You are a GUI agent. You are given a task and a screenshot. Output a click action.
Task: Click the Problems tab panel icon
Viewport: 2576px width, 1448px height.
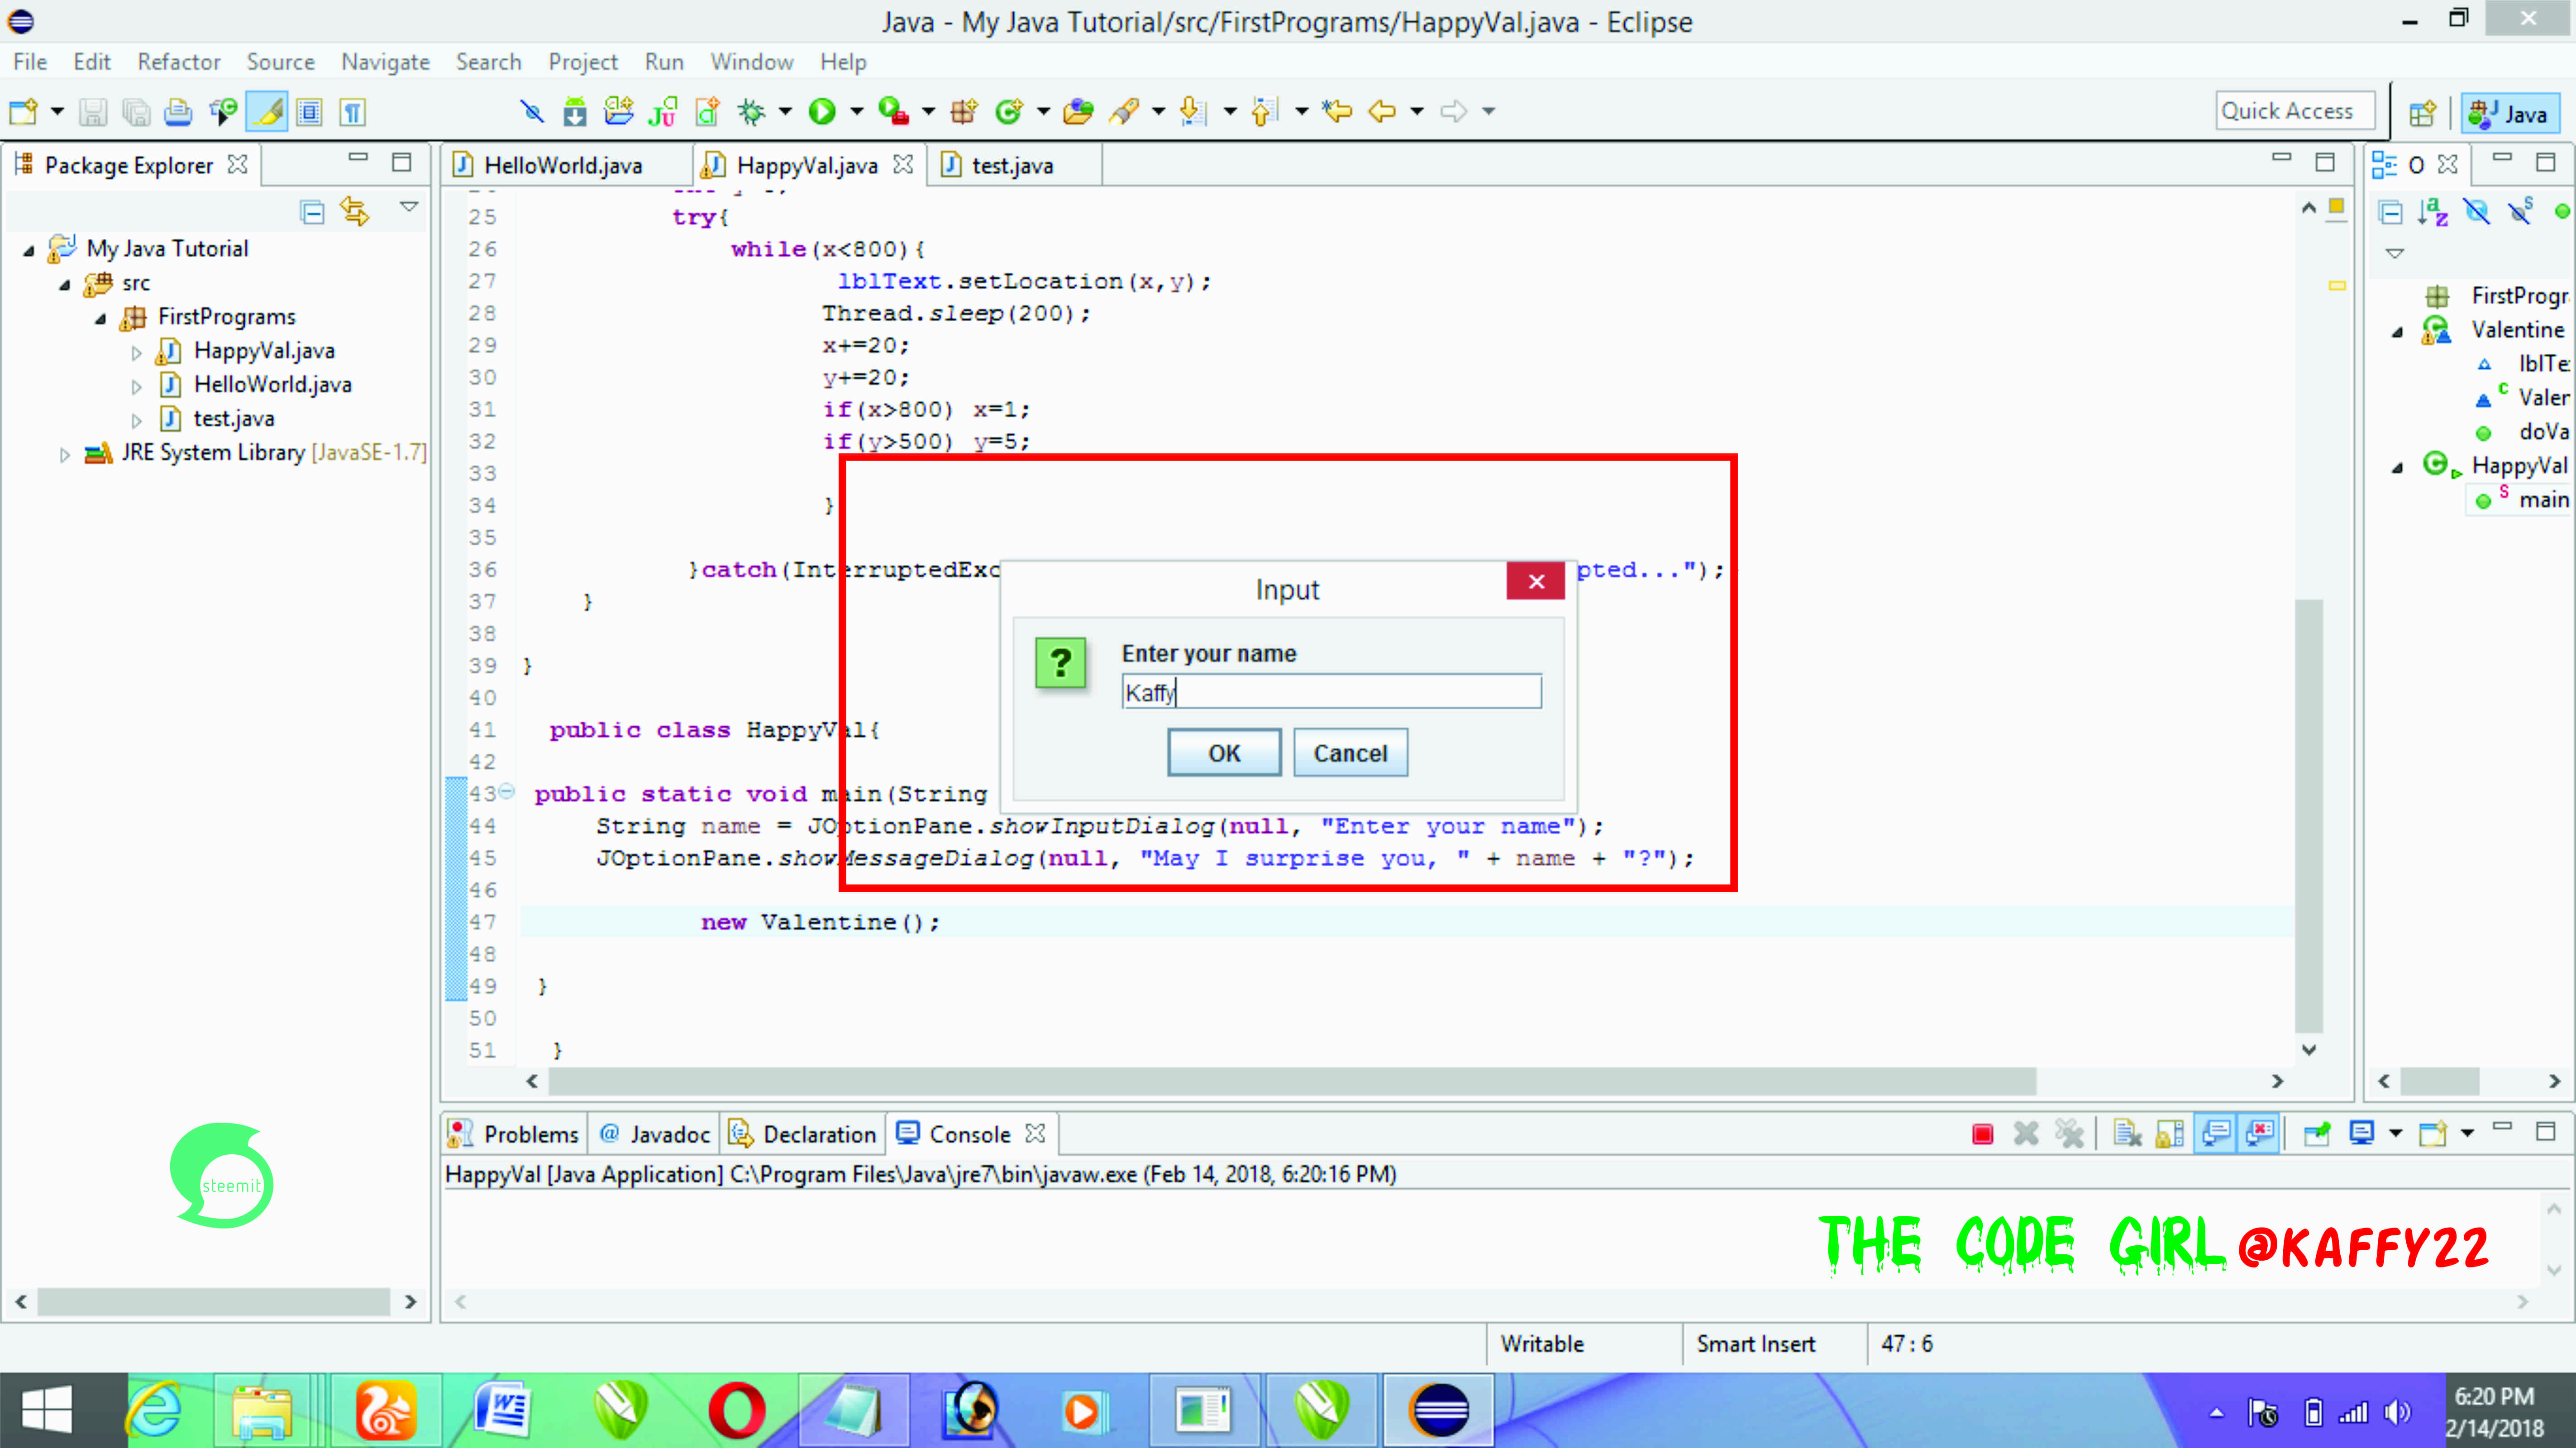pyautogui.click(x=463, y=1134)
